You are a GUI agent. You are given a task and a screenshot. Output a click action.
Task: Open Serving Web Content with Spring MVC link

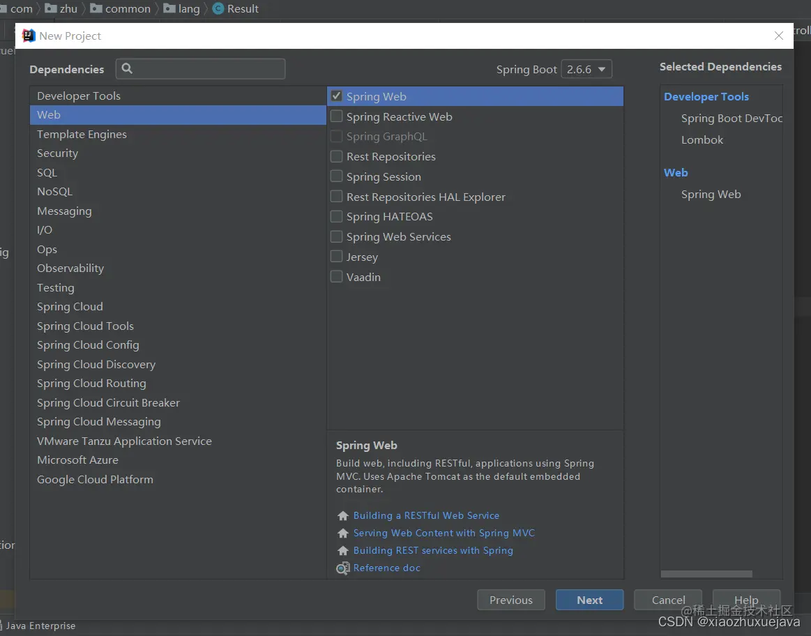coord(444,533)
